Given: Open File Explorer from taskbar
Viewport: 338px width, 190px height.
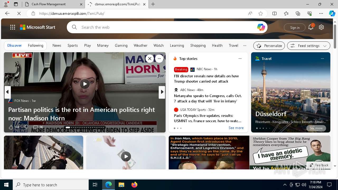Looking at the screenshot, I should click(x=121, y=185).
